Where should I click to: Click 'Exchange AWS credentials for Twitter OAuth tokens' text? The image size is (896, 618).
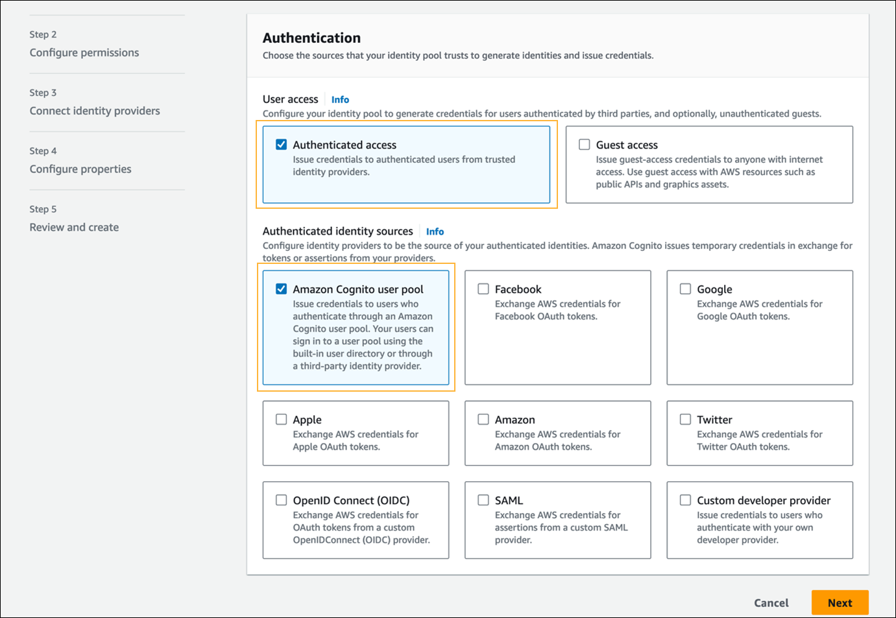click(x=759, y=440)
